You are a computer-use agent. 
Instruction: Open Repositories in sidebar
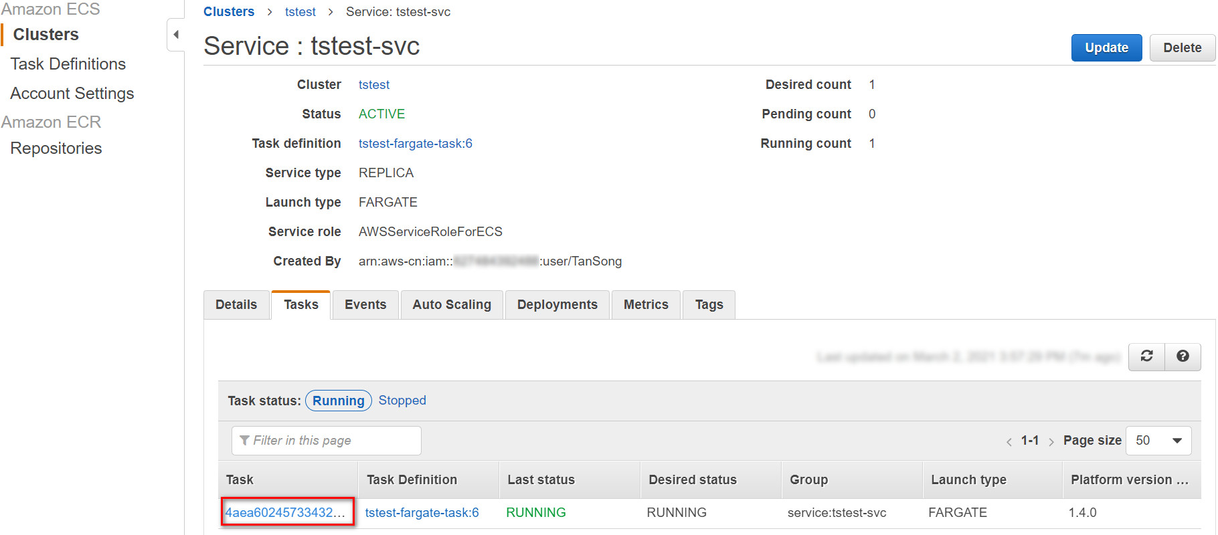point(56,148)
